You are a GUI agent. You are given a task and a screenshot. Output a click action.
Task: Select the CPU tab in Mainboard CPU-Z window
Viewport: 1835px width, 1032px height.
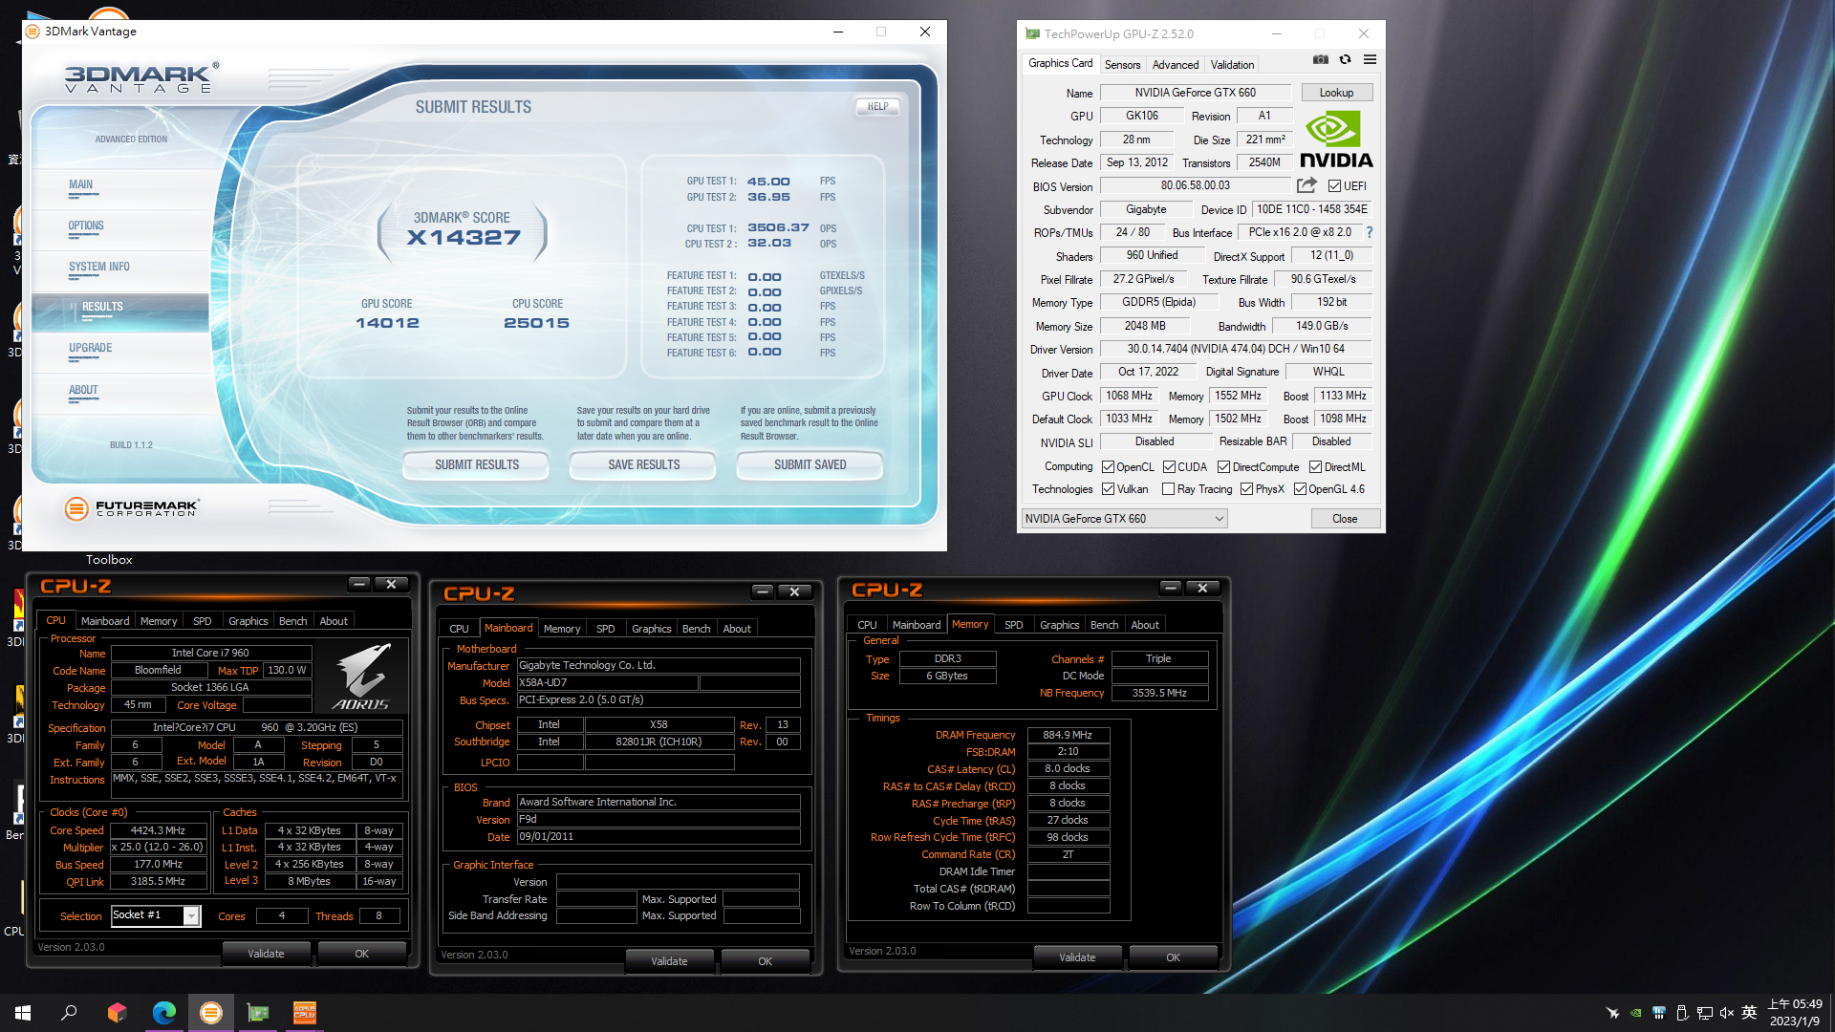(x=459, y=629)
